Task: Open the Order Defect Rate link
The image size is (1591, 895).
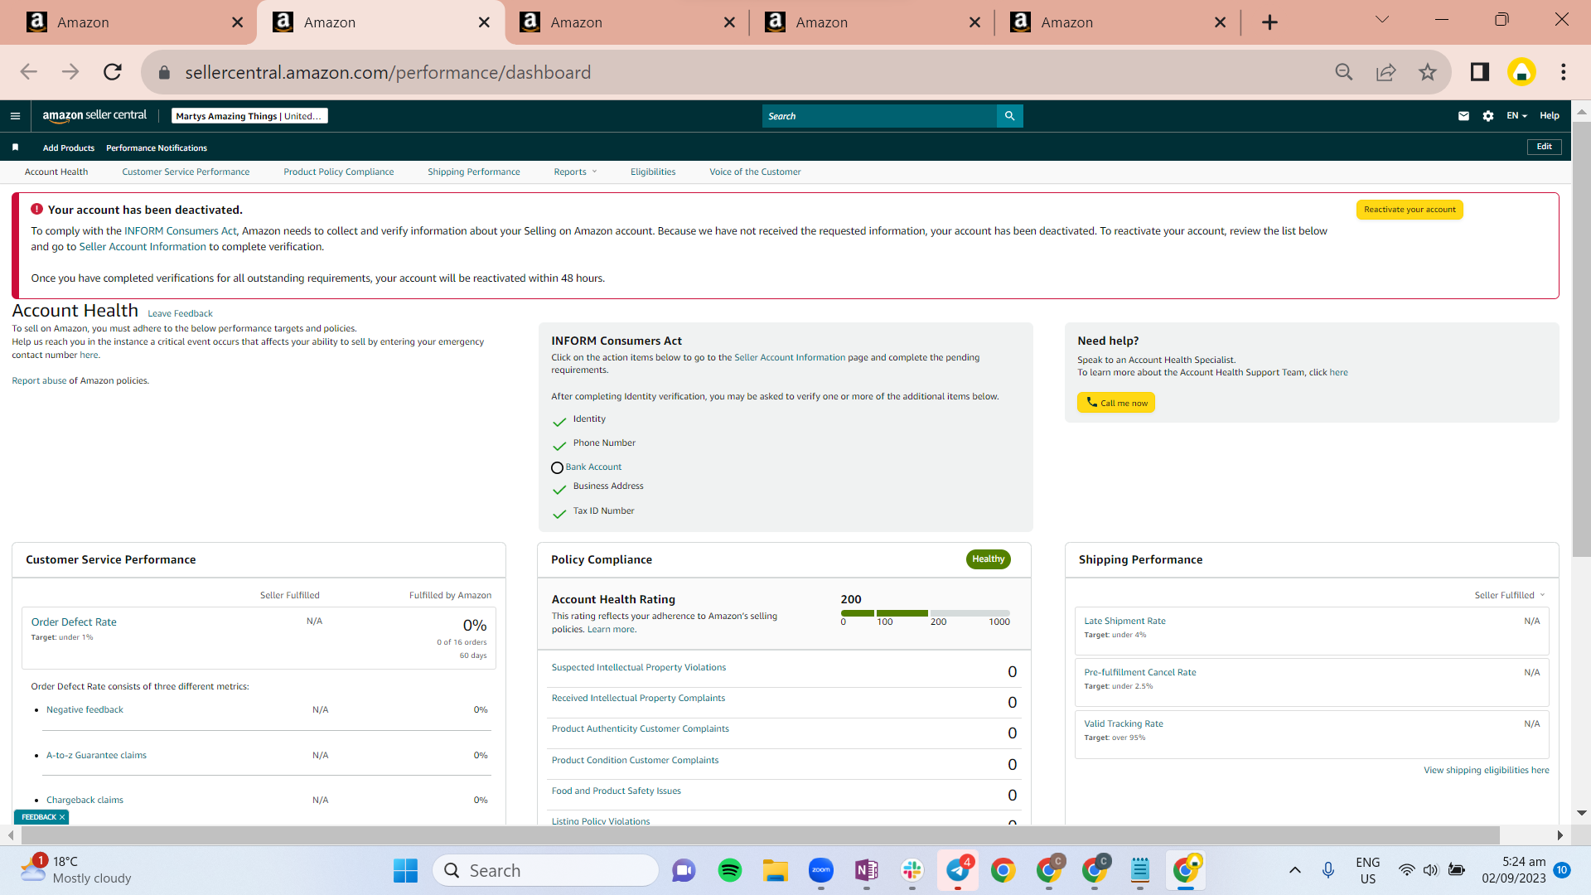Action: pos(74,622)
